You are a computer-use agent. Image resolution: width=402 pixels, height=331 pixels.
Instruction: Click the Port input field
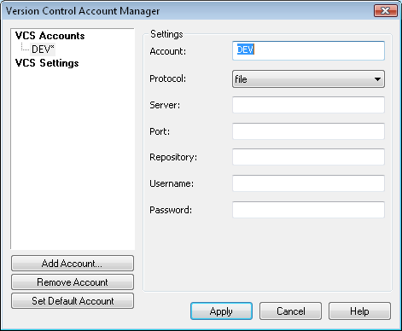308,131
